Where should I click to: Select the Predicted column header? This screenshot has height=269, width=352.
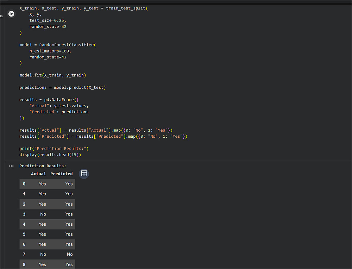62,174
